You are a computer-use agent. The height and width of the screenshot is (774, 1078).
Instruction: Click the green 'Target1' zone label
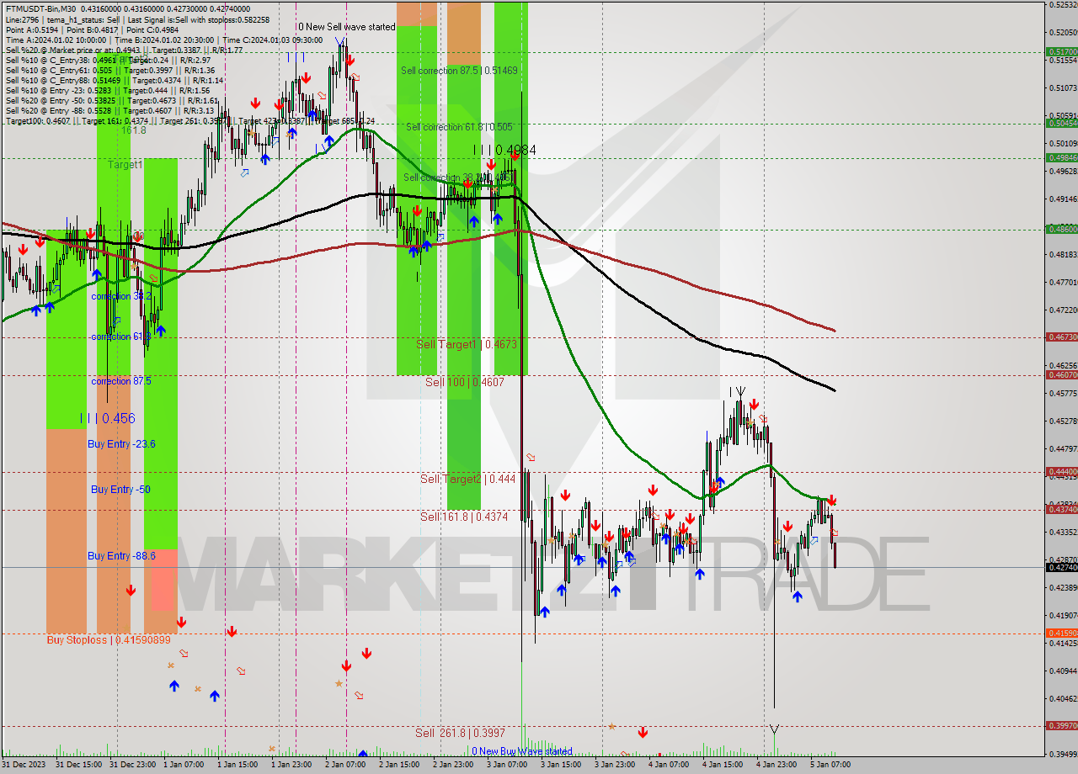[x=125, y=165]
